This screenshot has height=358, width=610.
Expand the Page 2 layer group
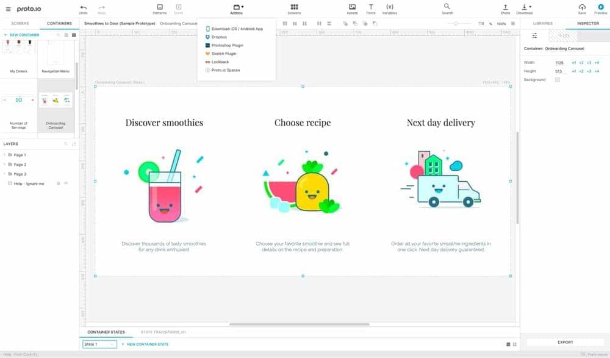click(4, 165)
